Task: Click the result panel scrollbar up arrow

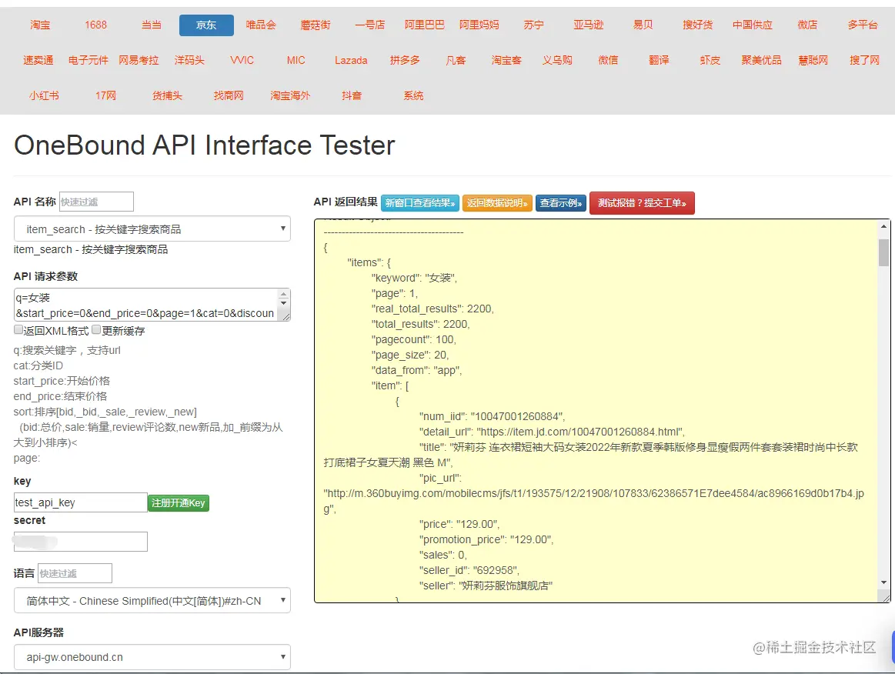Action: click(883, 226)
